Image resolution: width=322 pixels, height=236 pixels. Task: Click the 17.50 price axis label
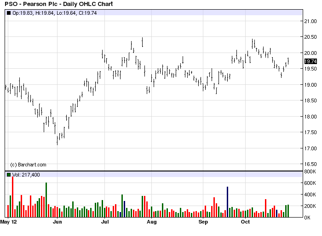[x=310, y=132]
